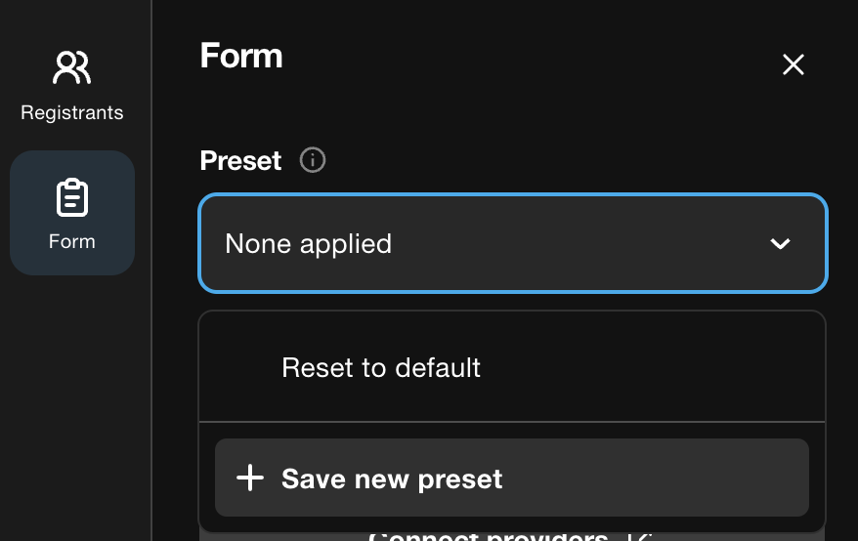Image resolution: width=858 pixels, height=541 pixels.
Task: Click the chevron arrow in Preset dropdown
Action: [780, 243]
